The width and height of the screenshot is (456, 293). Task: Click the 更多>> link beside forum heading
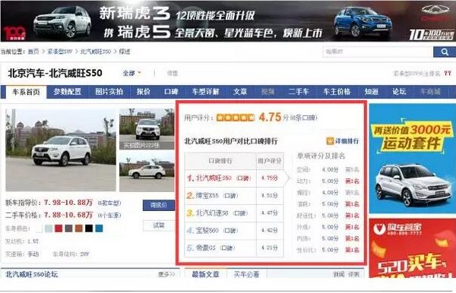click(166, 274)
